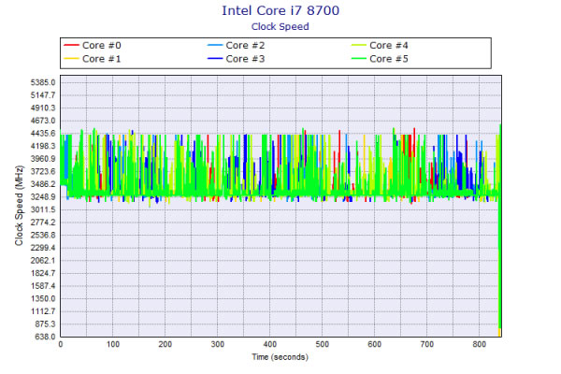
Task: Click the 300 x-axis tick label
Action: coord(218,344)
